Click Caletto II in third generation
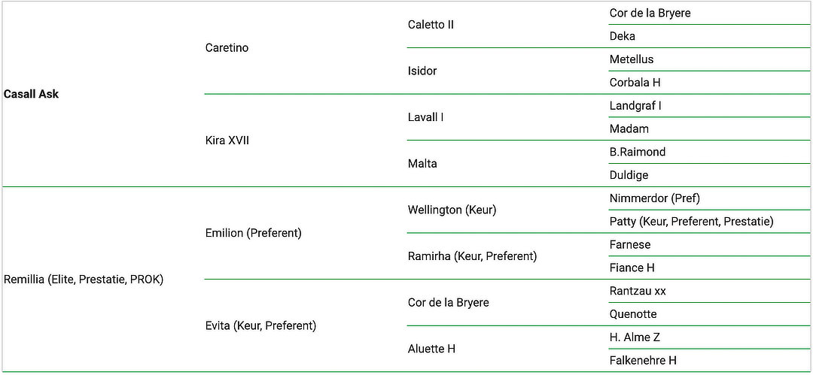The width and height of the screenshot is (813, 375). [431, 24]
